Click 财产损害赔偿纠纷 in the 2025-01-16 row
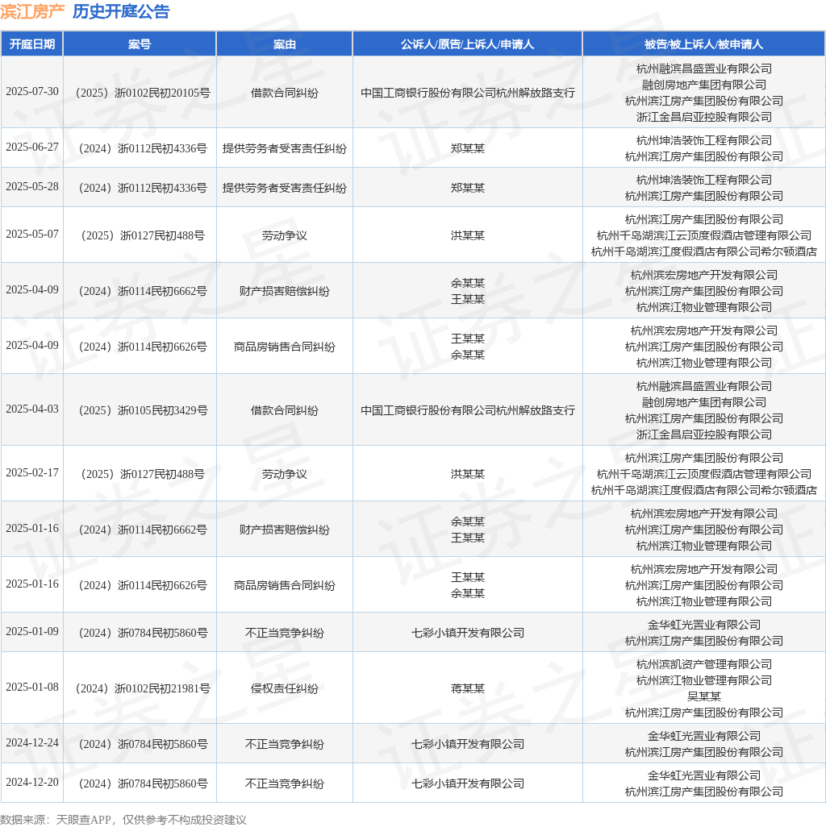Image resolution: width=826 pixels, height=827 pixels. pos(285,530)
